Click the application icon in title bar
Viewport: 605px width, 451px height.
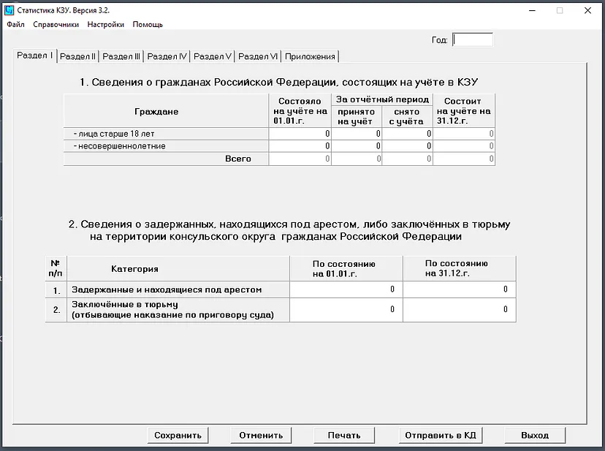pyautogui.click(x=9, y=10)
